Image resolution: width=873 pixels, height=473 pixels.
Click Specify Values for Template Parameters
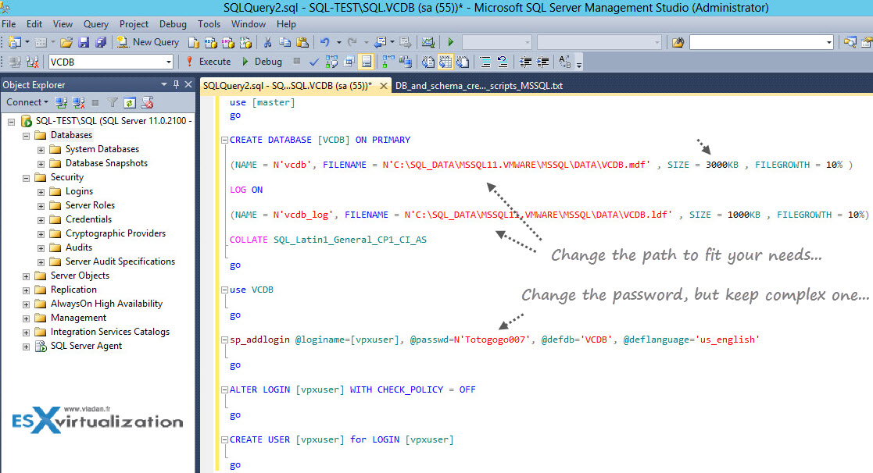pos(564,62)
